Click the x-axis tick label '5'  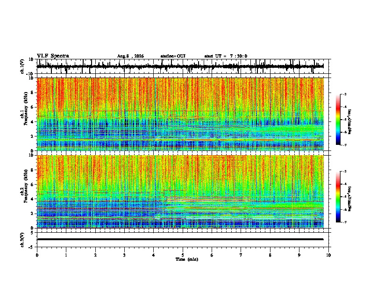pos(183,255)
